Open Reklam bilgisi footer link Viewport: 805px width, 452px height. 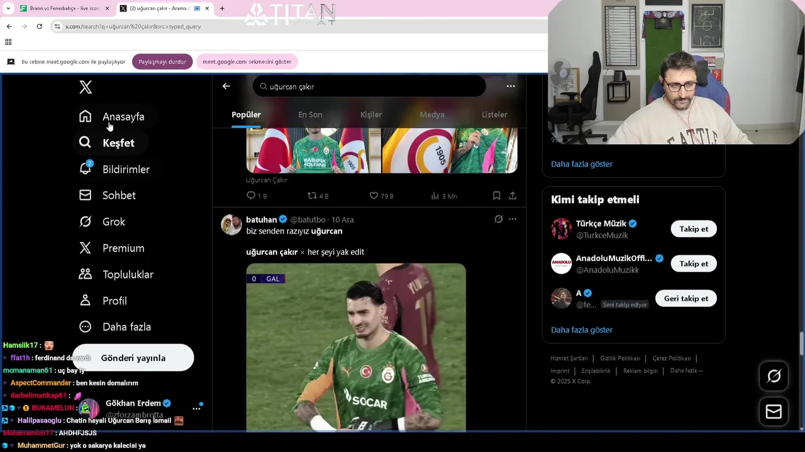coord(640,371)
